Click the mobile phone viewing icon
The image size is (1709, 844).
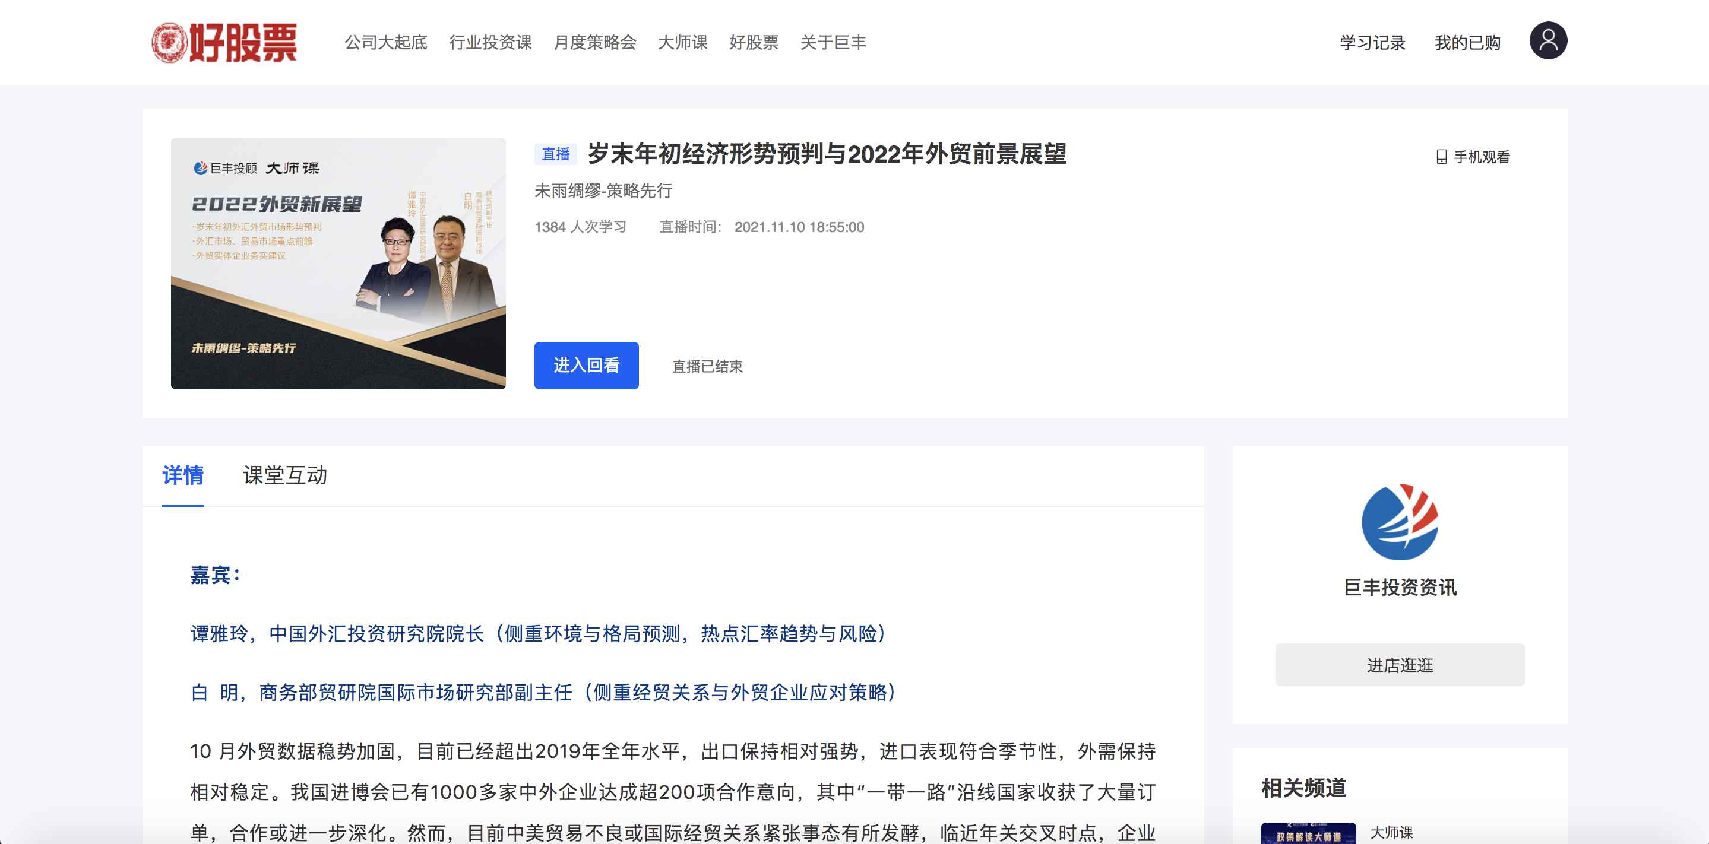pyautogui.click(x=1441, y=157)
